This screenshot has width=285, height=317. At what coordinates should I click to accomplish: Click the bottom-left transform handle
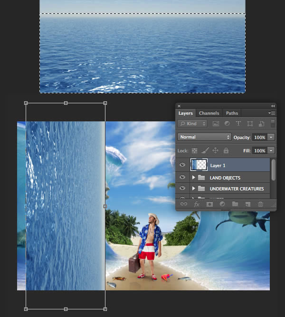[26, 309]
